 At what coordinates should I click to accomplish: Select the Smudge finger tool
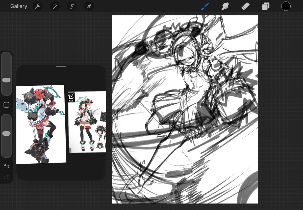point(225,6)
